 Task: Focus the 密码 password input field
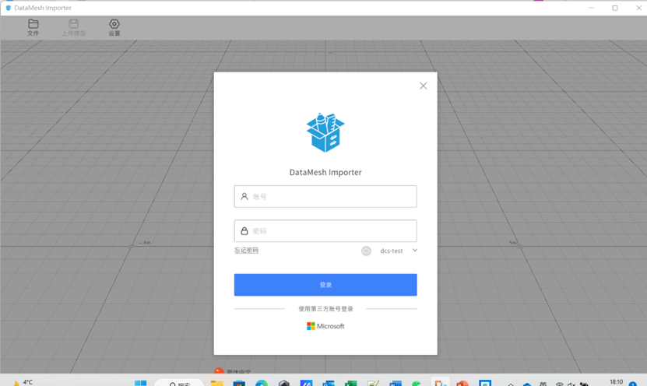331,231
